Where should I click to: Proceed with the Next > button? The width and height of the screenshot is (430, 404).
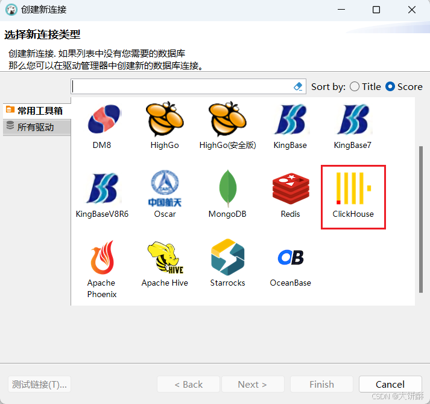point(253,384)
